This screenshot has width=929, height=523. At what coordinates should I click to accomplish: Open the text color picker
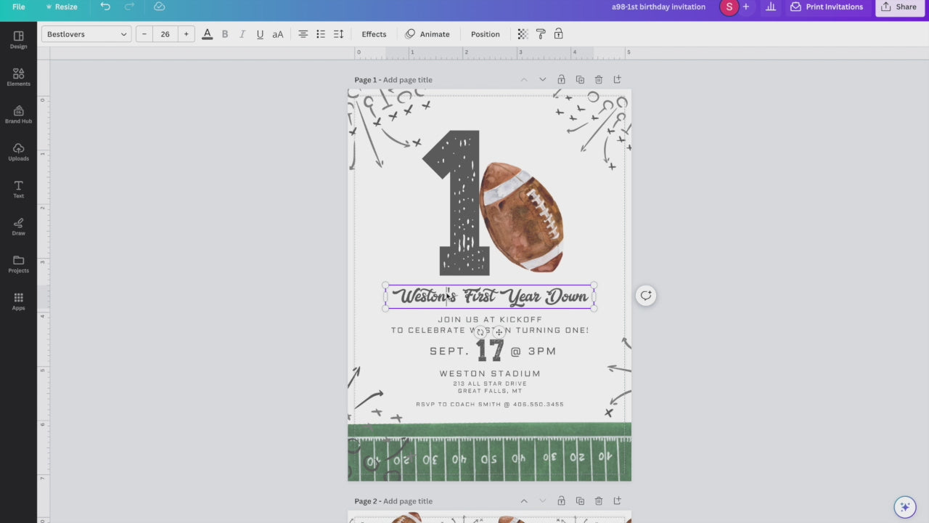[x=207, y=34]
